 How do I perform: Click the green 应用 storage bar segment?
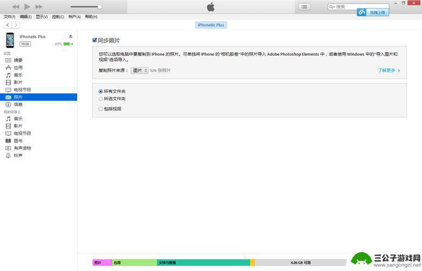coord(134,263)
